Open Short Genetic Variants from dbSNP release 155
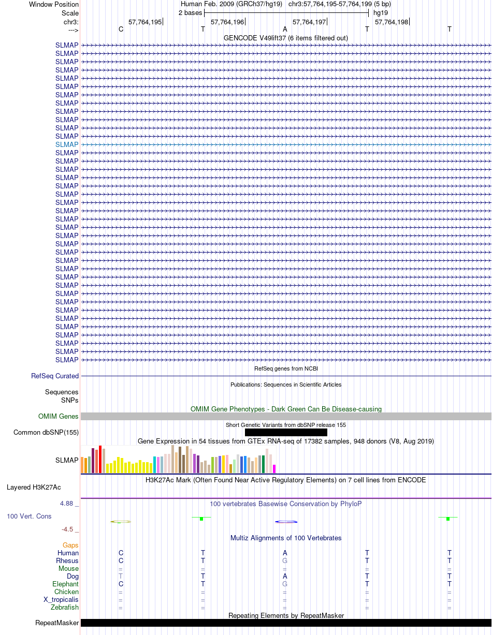Viewport: 492px width, 635px height. click(286, 425)
